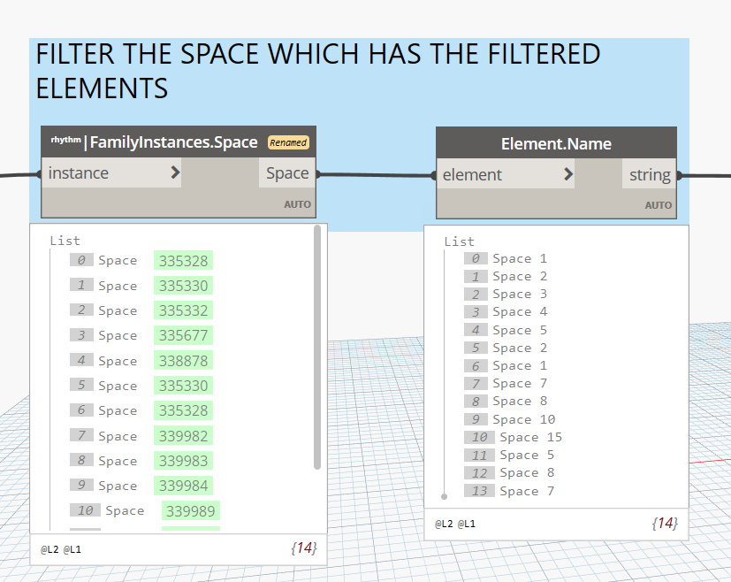Select index 7 row Space 7
The image size is (731, 582).
tap(506, 383)
